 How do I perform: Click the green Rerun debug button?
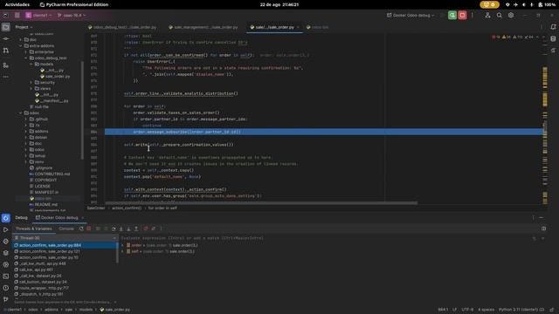point(452,16)
